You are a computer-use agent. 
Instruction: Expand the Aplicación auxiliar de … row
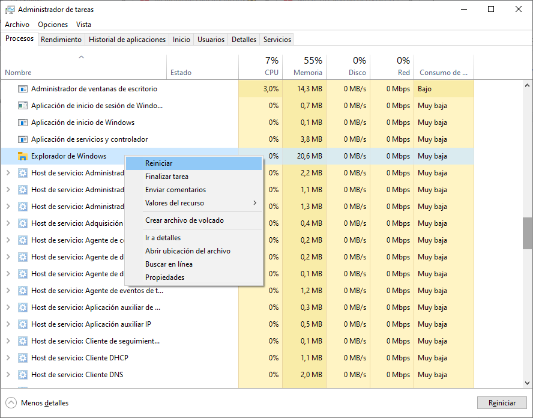tap(8, 307)
